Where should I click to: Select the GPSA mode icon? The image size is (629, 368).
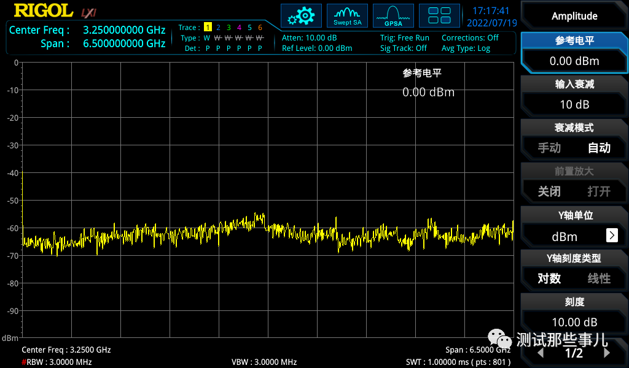[393, 15]
